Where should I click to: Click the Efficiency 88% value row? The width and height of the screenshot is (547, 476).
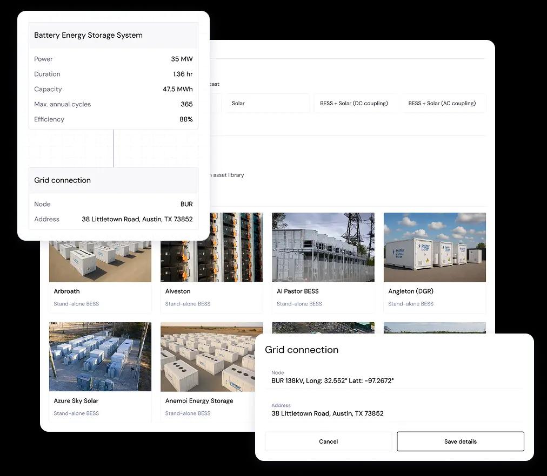tap(114, 119)
